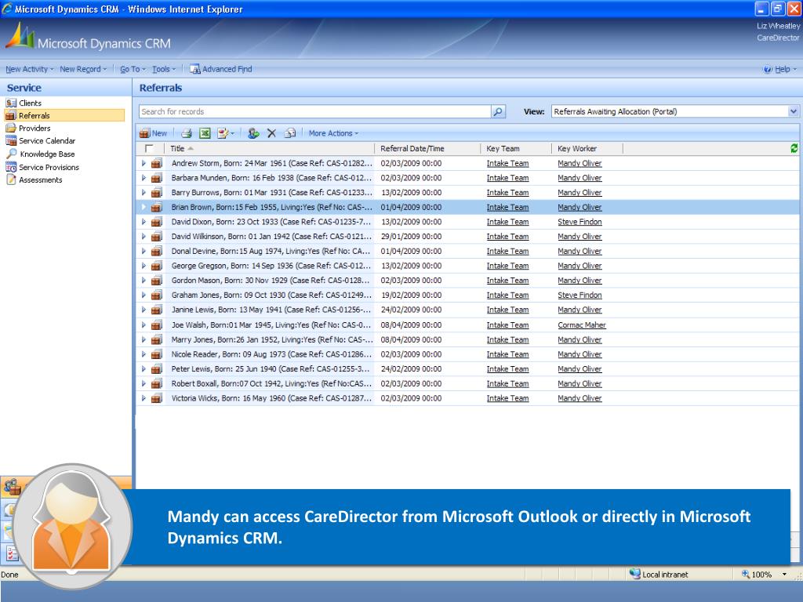The width and height of the screenshot is (803, 602).
Task: Expand the Brian Brown referral row
Action: 144,207
